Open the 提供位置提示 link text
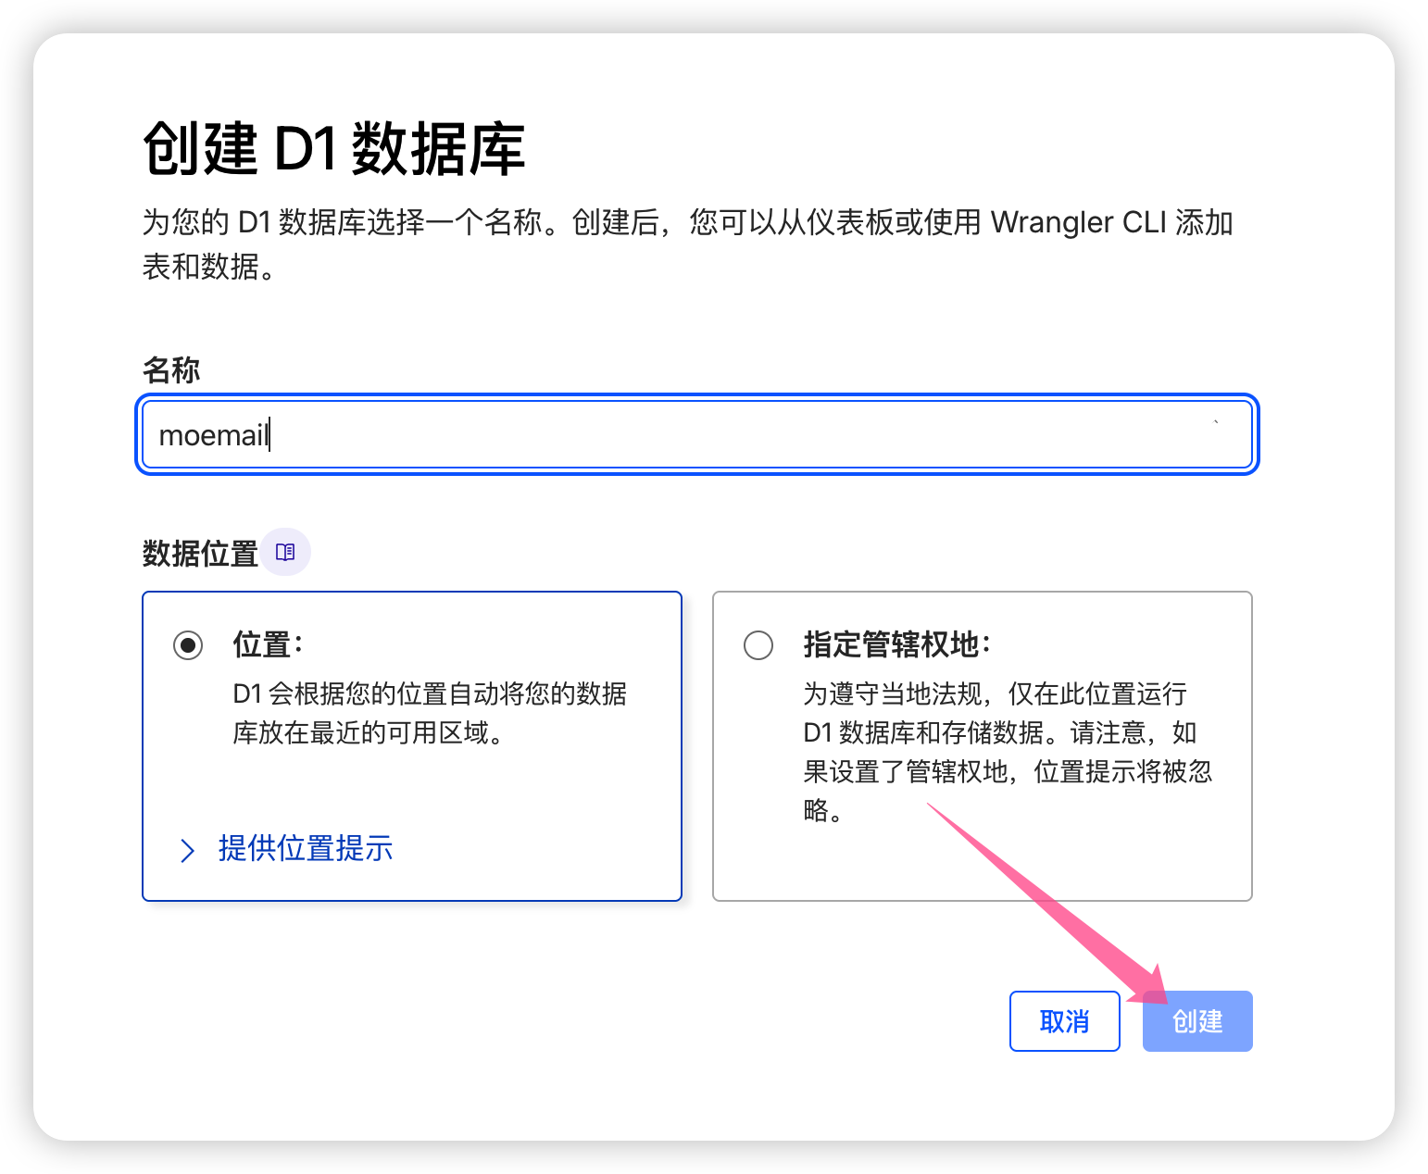1428x1174 pixels. pos(306,848)
